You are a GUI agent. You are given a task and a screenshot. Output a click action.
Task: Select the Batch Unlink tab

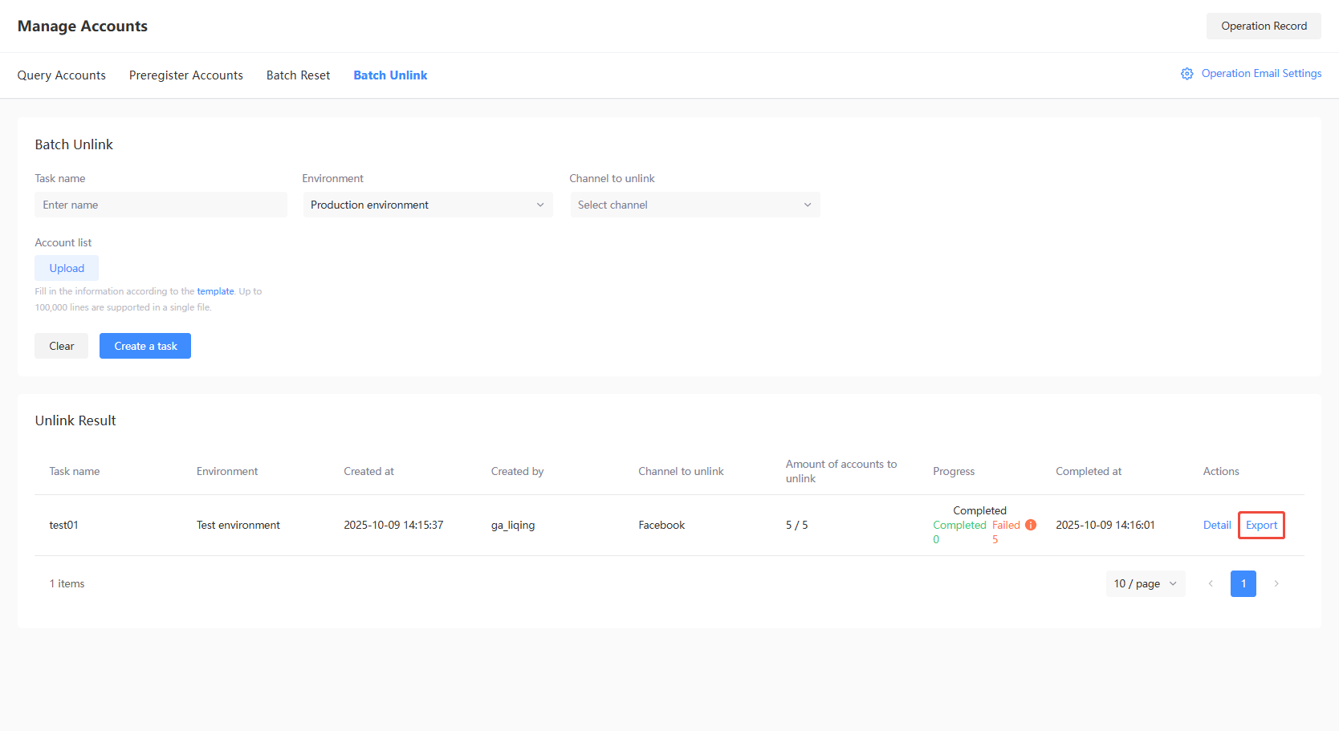coord(390,75)
